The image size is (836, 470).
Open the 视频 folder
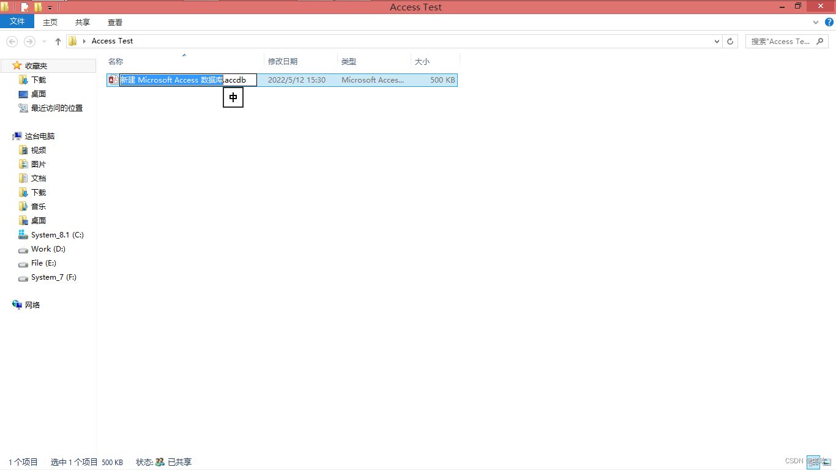pyautogui.click(x=39, y=150)
